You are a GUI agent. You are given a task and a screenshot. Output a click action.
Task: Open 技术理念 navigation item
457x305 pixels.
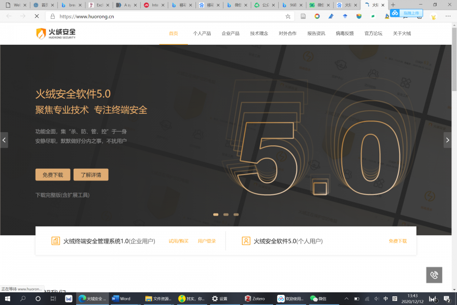(x=259, y=34)
